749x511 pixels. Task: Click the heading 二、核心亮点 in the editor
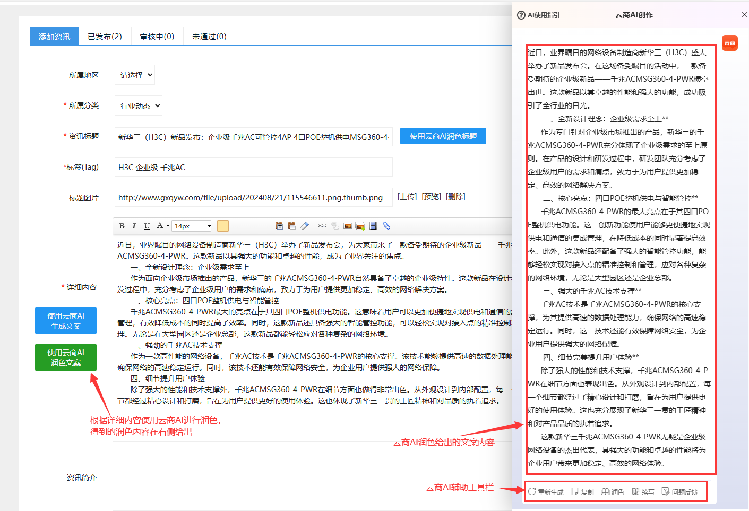tap(204, 301)
